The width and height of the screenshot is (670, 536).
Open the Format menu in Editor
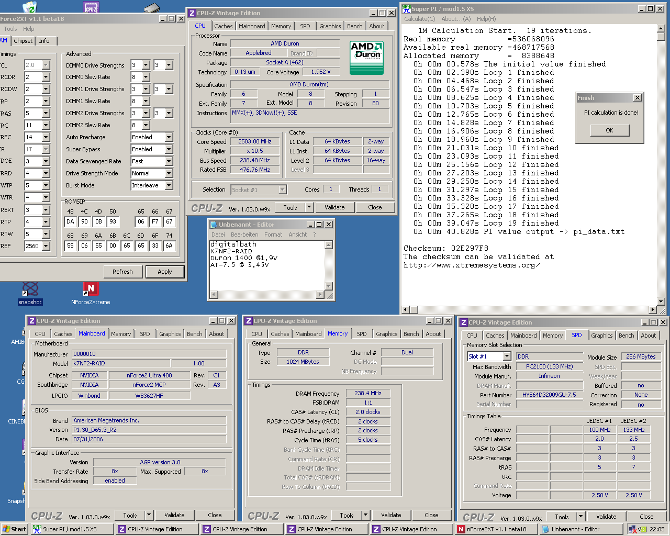273,234
